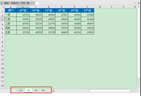Select the 三部 department cell

11,23
